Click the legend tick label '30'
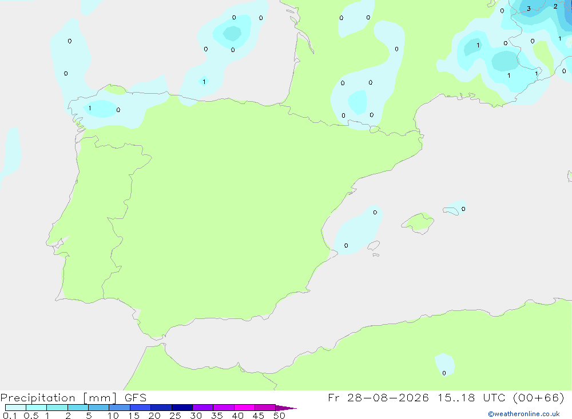Viewport: 572px width, 419px height. pos(196,416)
